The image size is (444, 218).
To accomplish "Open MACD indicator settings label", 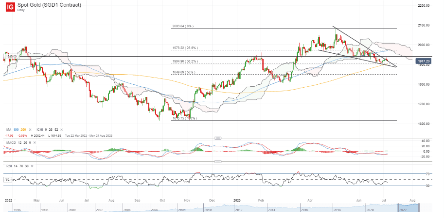I will pos(11,143).
